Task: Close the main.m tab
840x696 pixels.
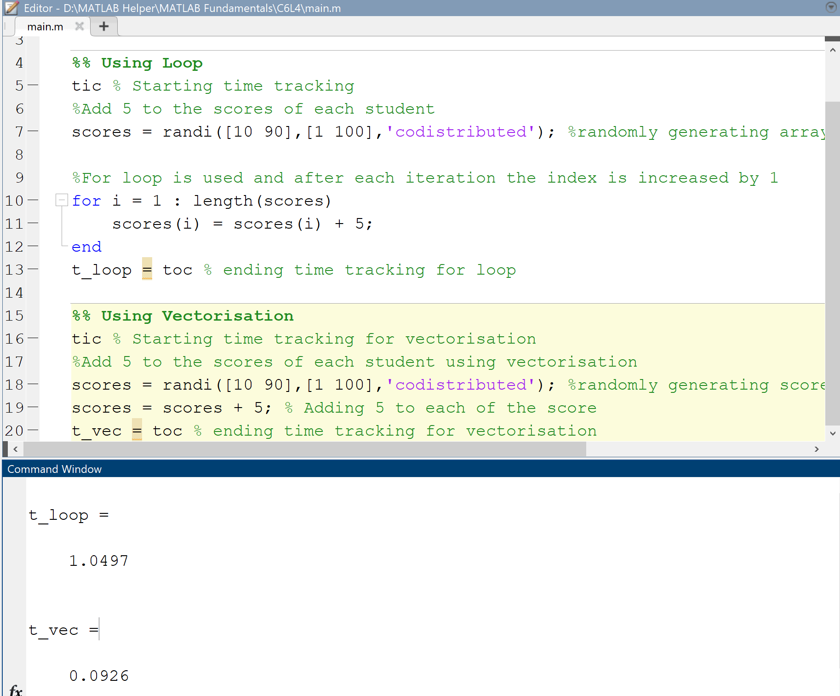Action: click(80, 26)
